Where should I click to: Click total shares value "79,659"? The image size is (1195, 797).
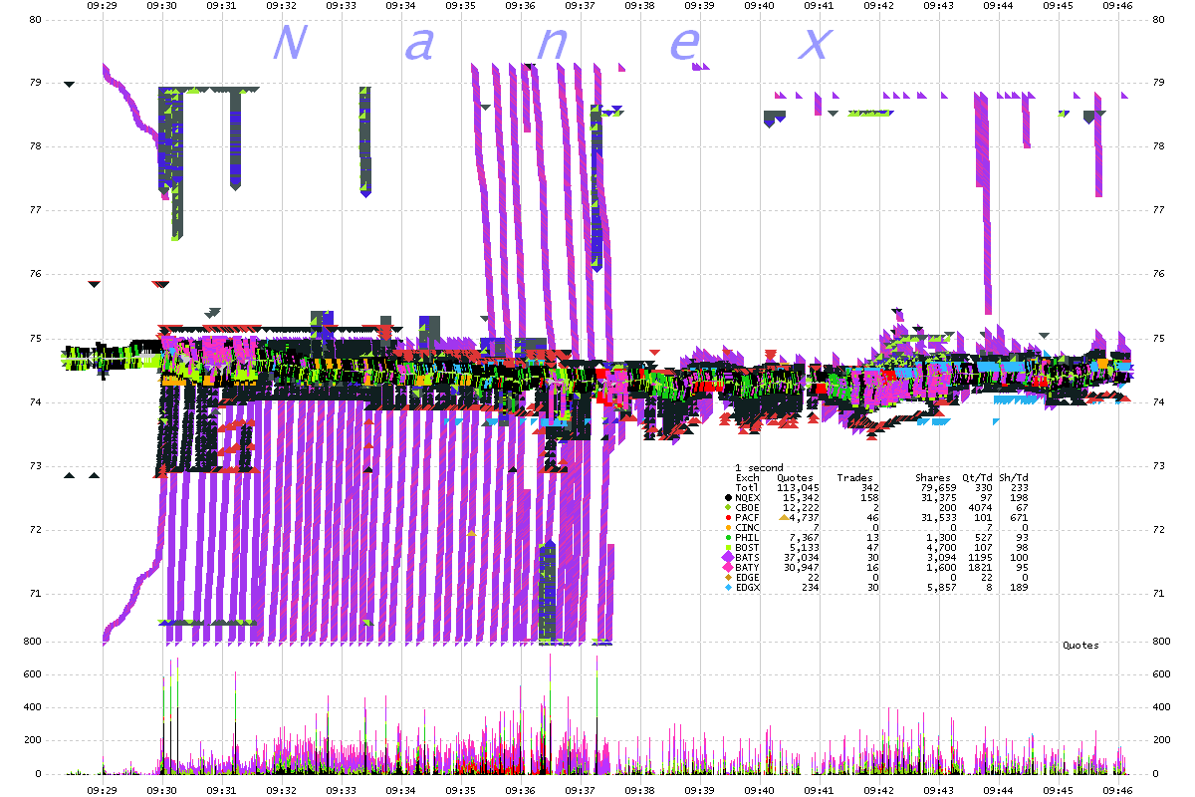click(x=937, y=487)
